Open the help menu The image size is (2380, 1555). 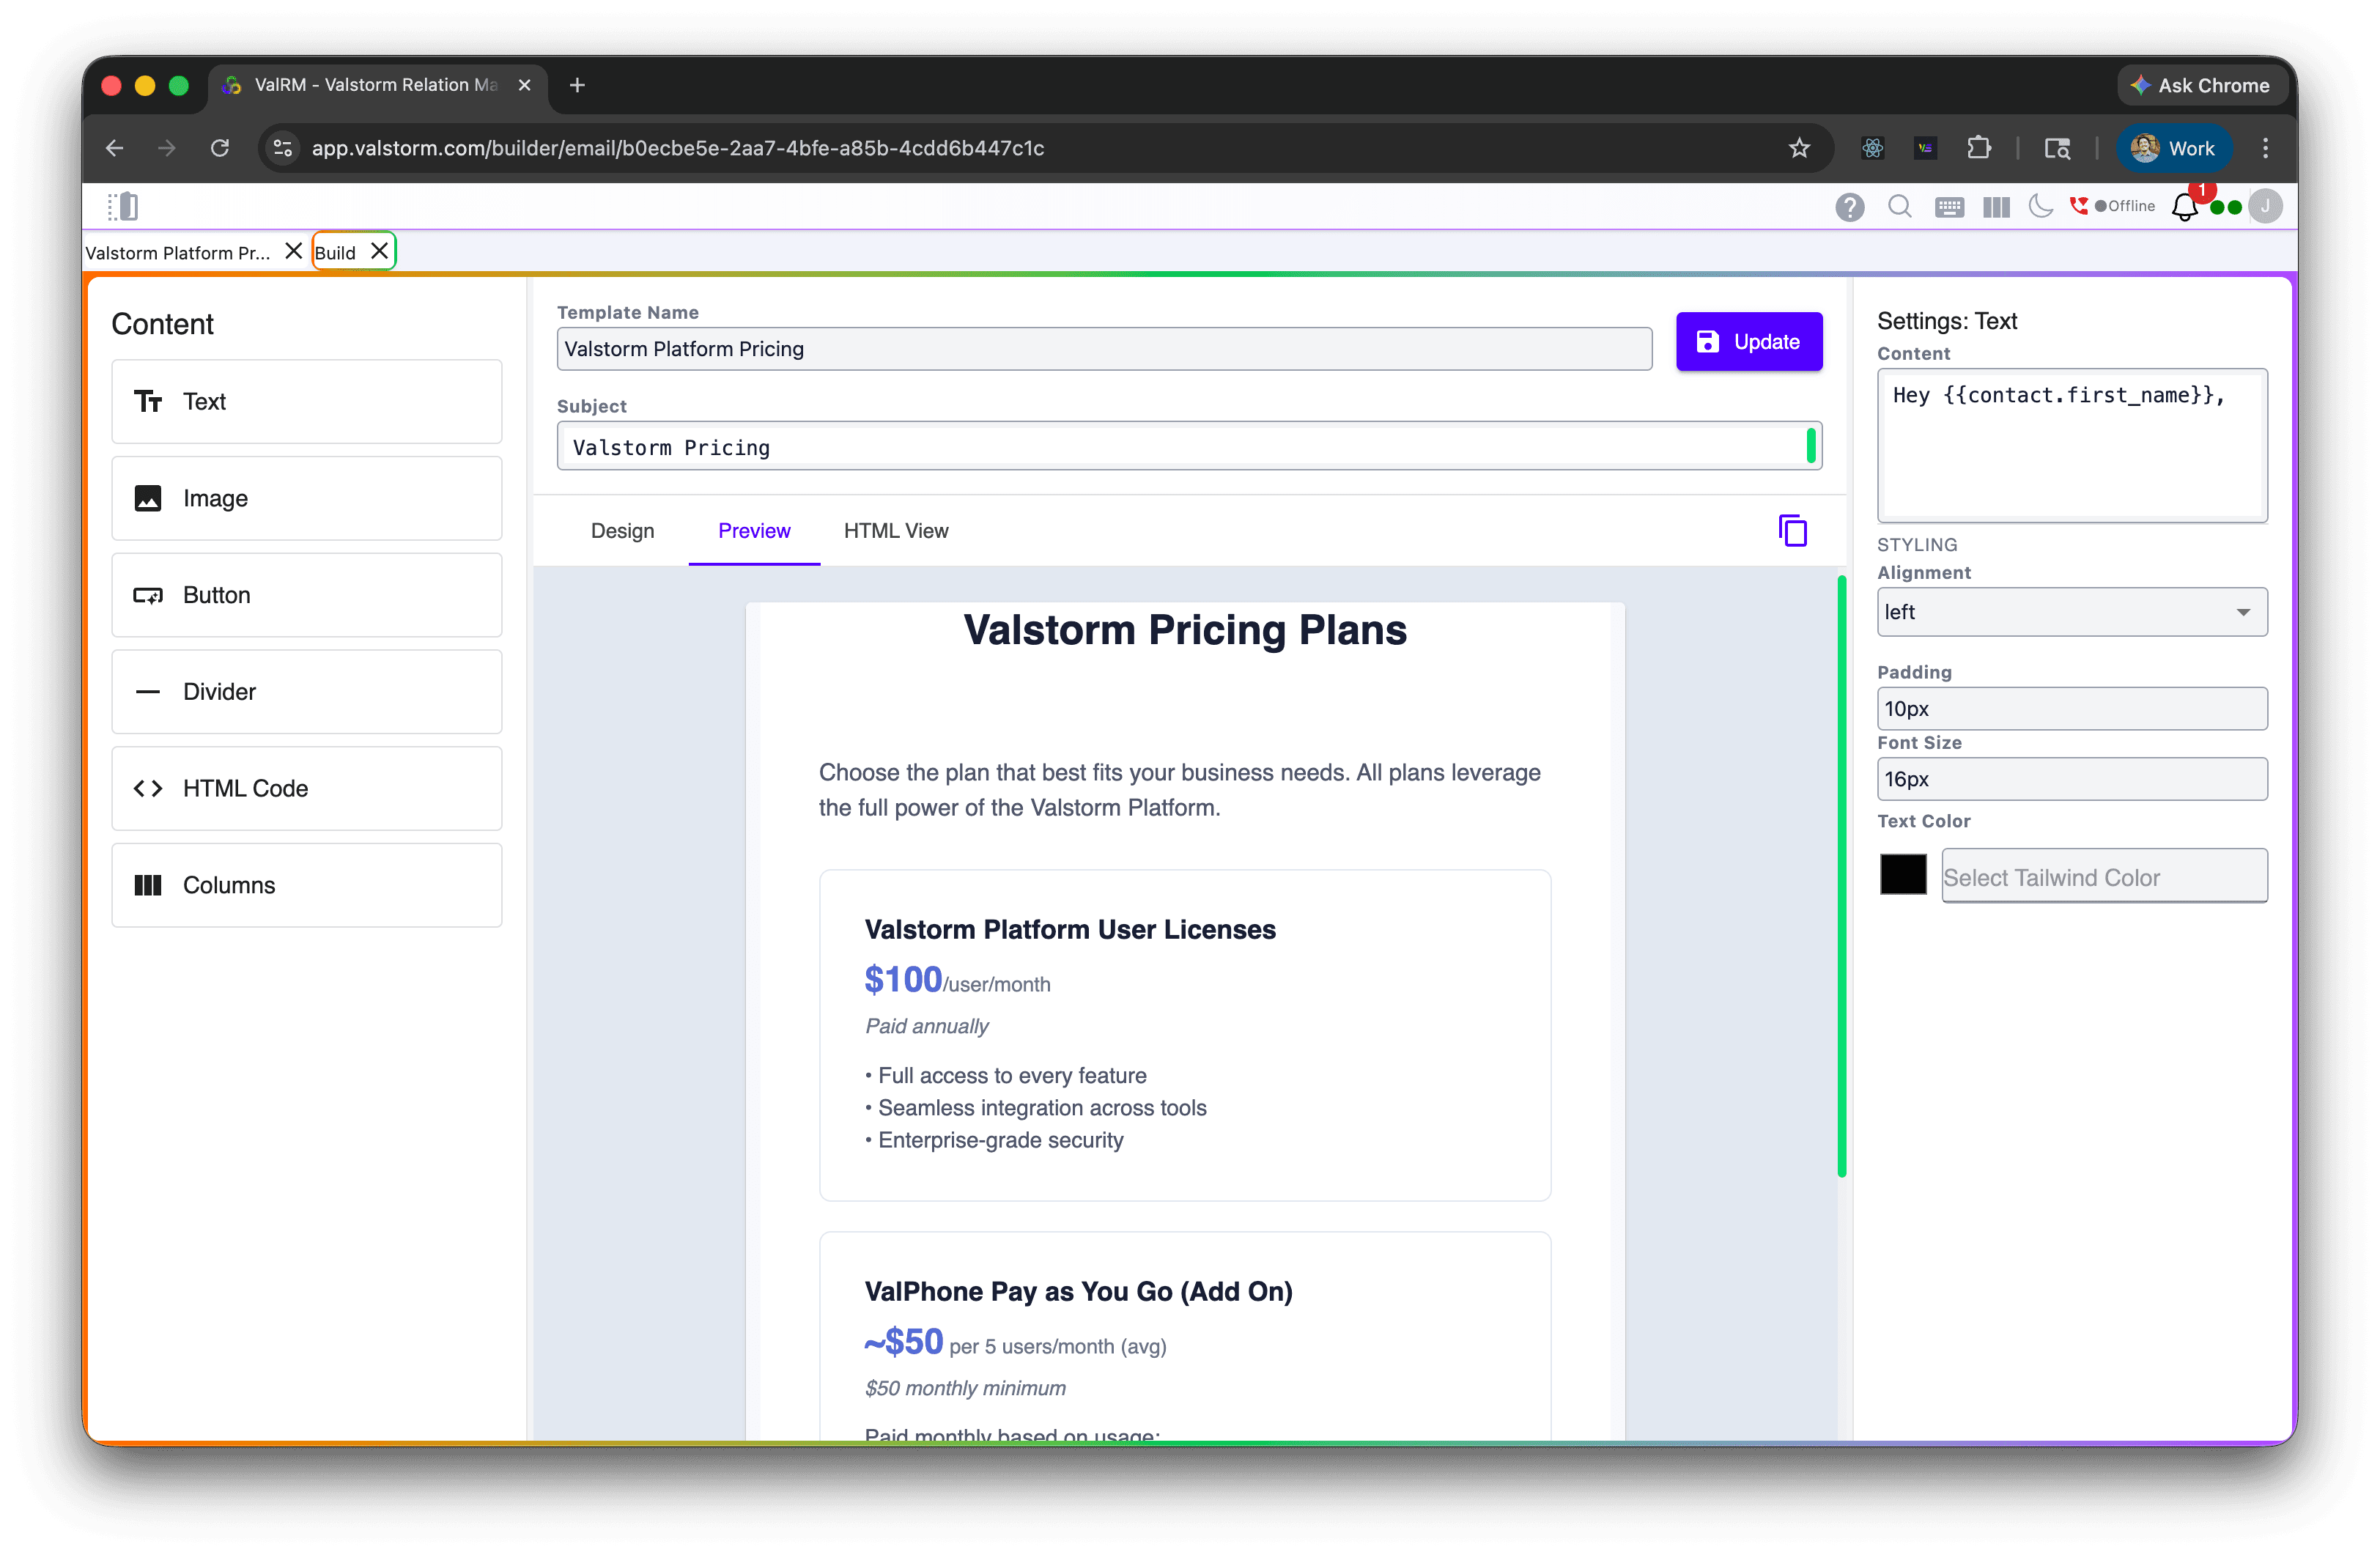1850,207
